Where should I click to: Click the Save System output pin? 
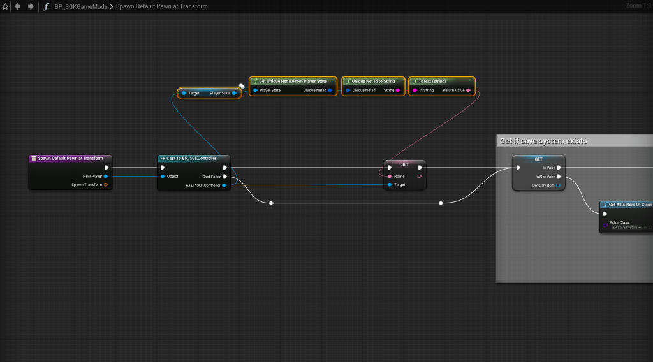pyautogui.click(x=559, y=185)
